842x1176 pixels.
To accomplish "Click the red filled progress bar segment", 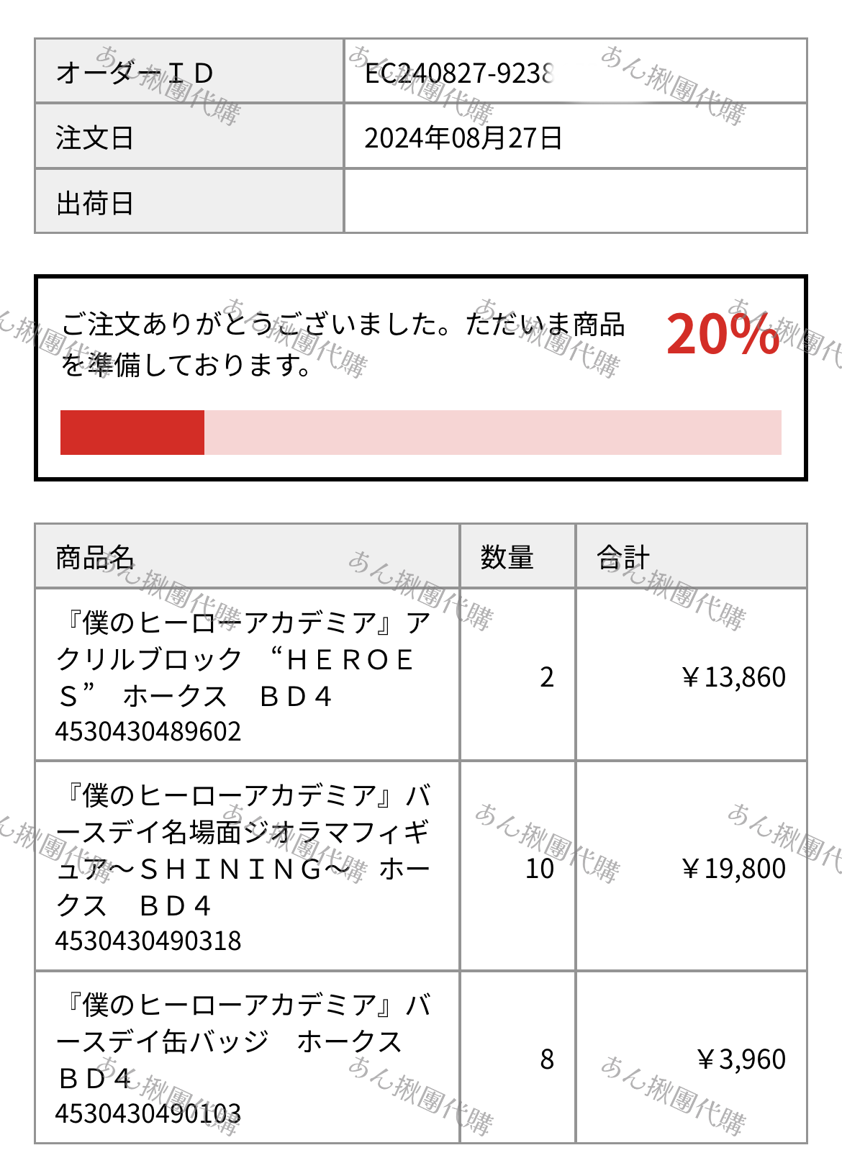I will 132,433.
